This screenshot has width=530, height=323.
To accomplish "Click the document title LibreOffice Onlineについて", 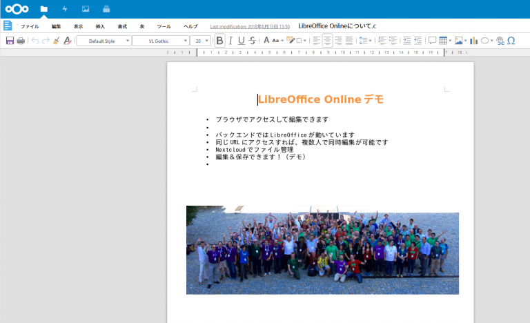I will coord(337,26).
